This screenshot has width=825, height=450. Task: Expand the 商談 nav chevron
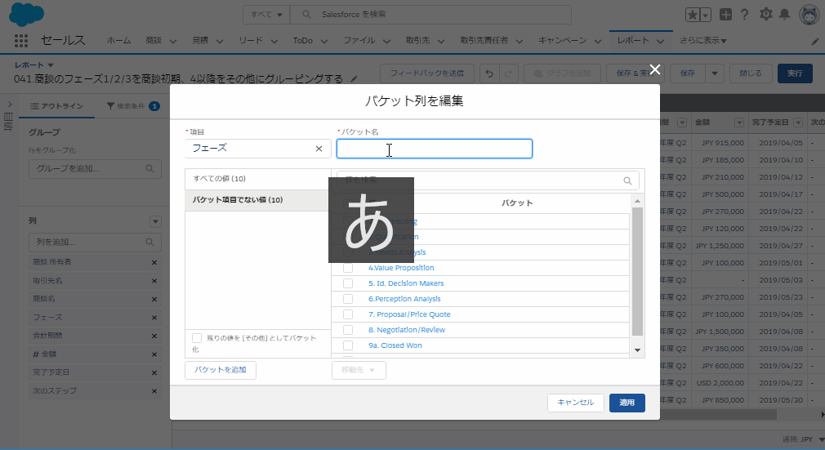[x=172, y=41]
